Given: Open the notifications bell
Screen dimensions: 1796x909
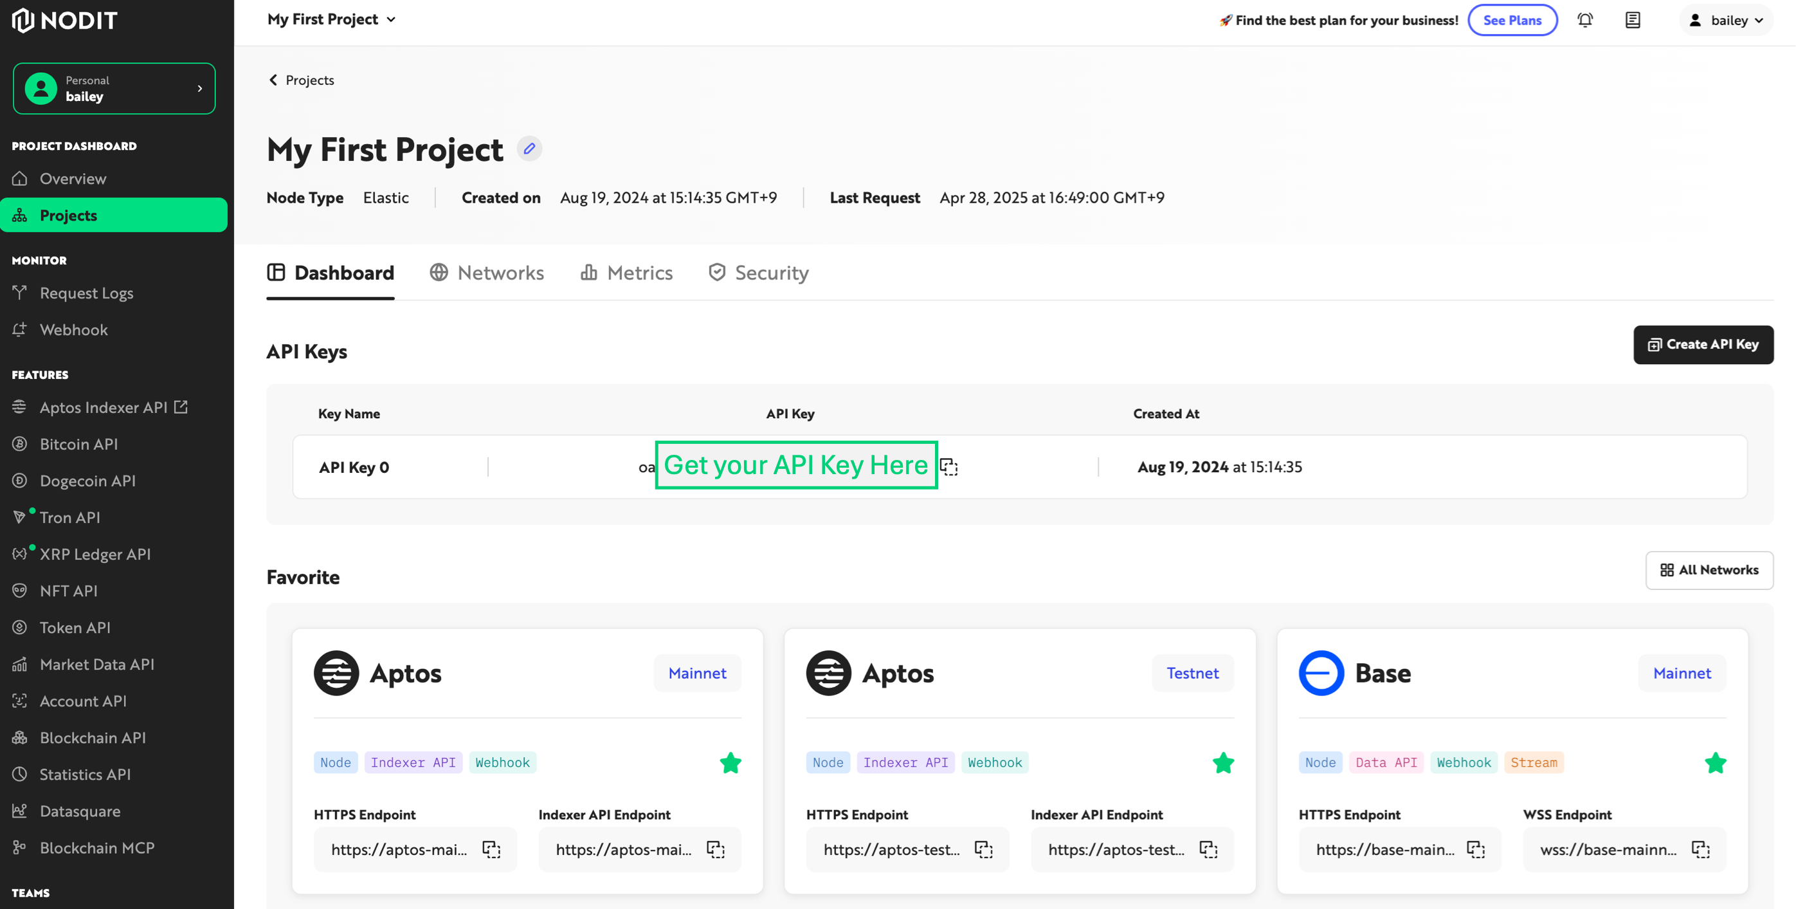Looking at the screenshot, I should click(x=1586, y=20).
